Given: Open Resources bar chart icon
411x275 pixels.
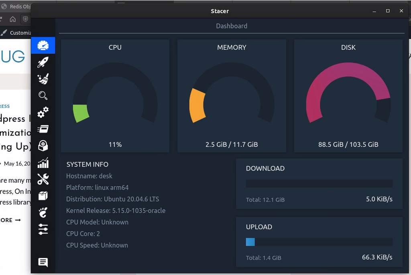Looking at the screenshot, I should pyautogui.click(x=43, y=163).
